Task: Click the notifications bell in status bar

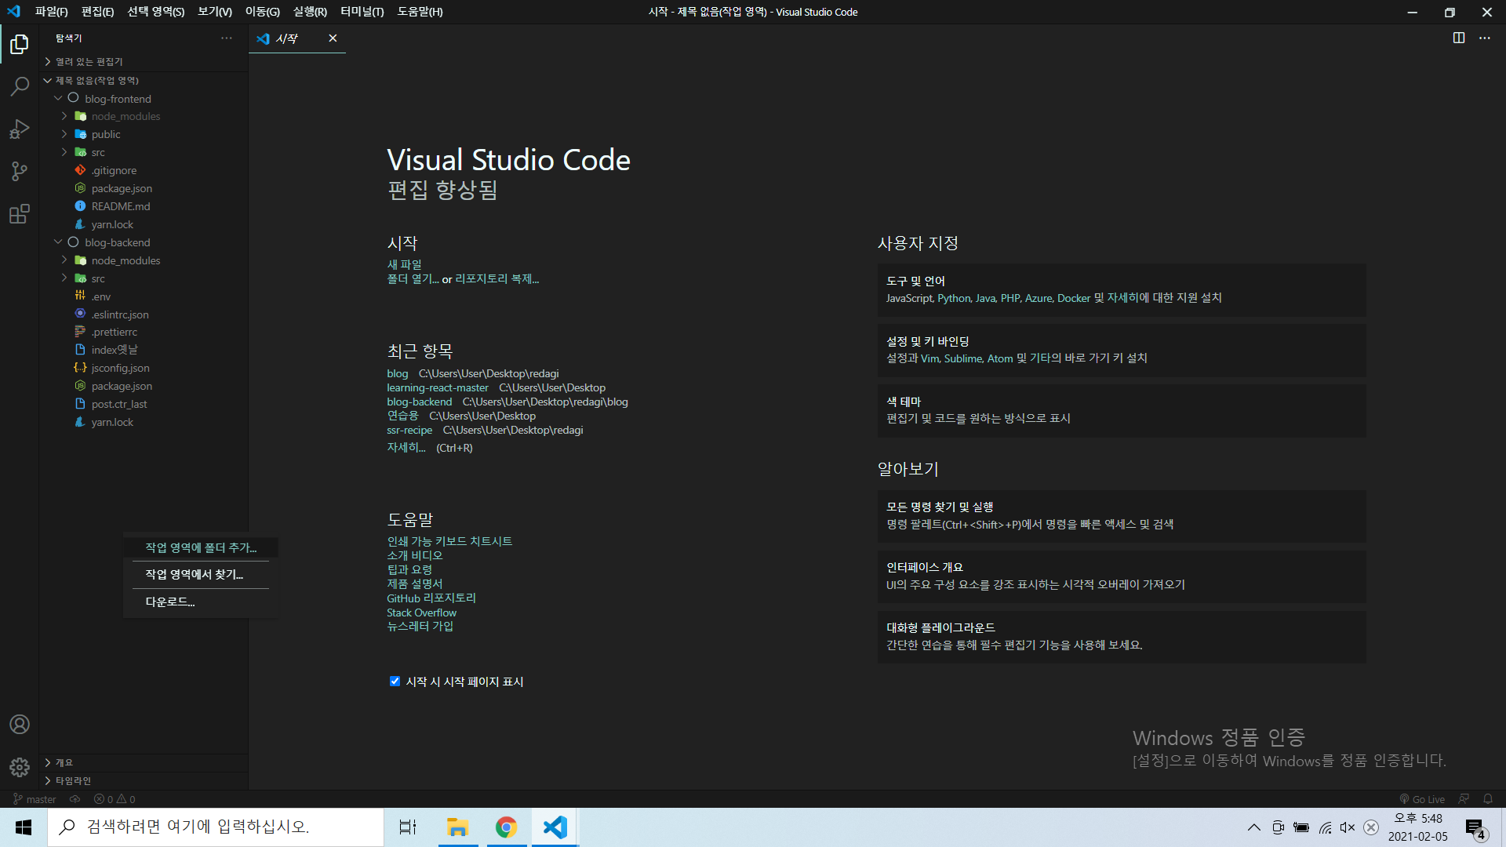Action: click(x=1487, y=799)
